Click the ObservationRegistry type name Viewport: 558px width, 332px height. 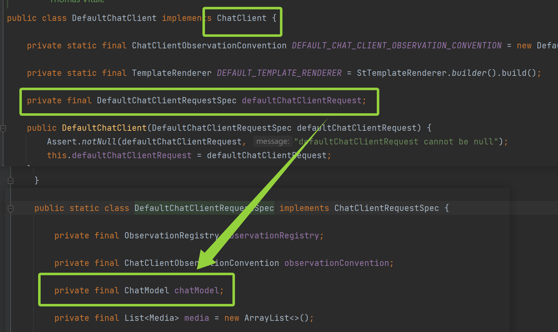pyautogui.click(x=172, y=236)
